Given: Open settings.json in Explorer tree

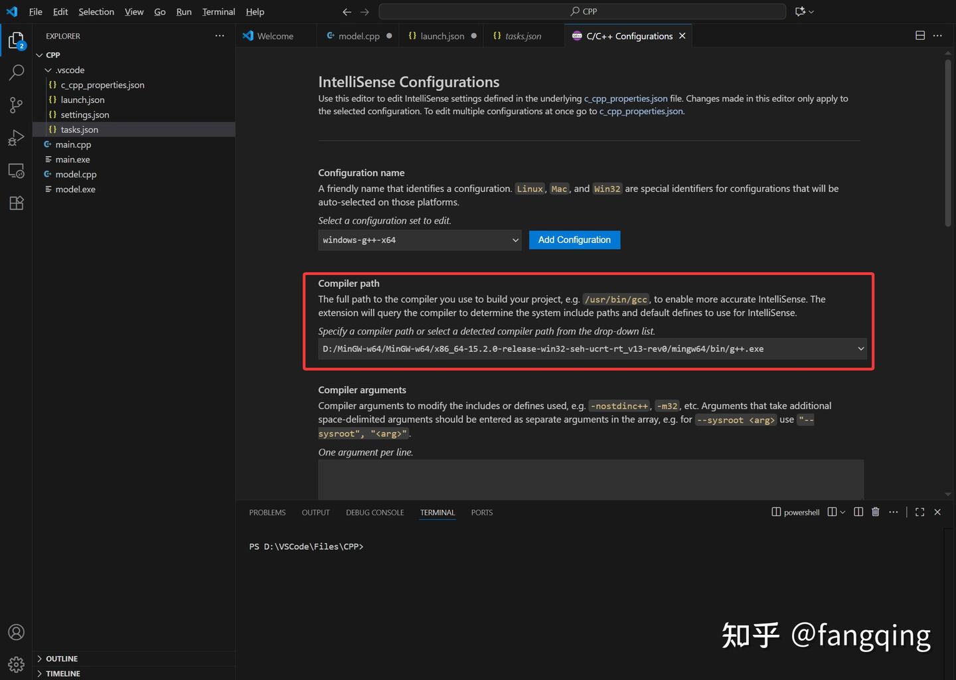Looking at the screenshot, I should point(84,115).
